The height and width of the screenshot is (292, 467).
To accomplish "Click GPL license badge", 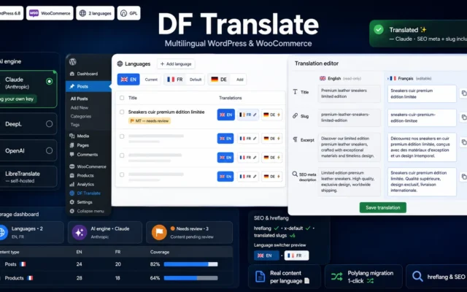I will coord(128,13).
